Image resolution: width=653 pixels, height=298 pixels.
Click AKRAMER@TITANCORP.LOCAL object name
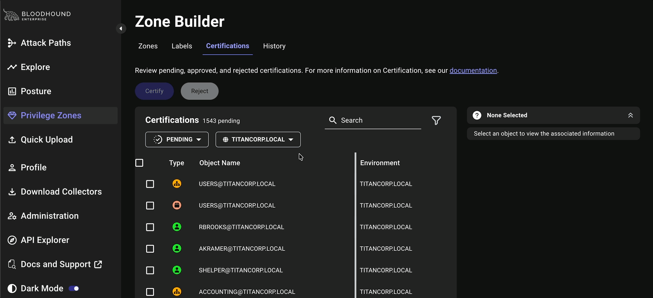[242, 249]
